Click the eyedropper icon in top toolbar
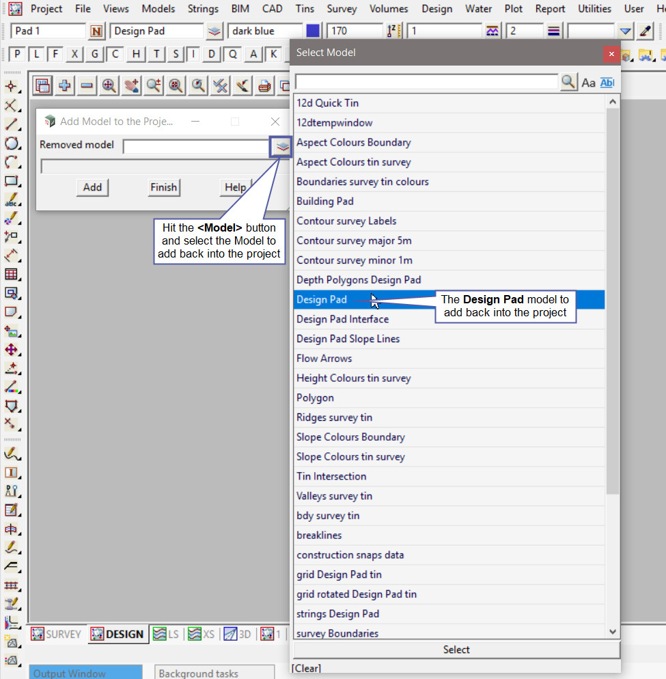This screenshot has height=679, width=666. tap(646, 31)
